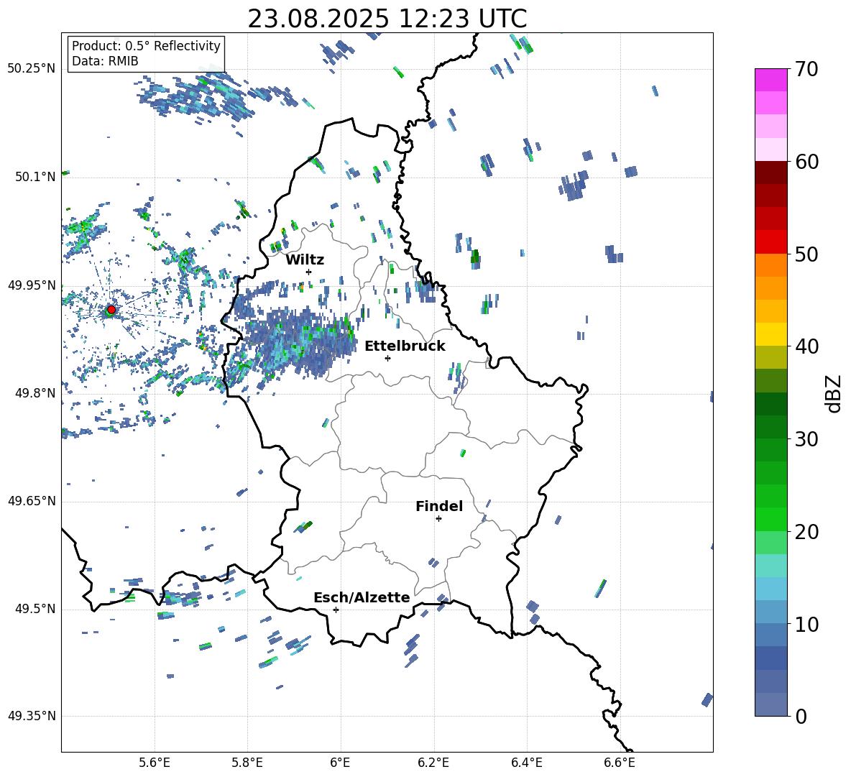Click the 49.8°N latitude label
Screen dimensions: 851x777
point(35,393)
